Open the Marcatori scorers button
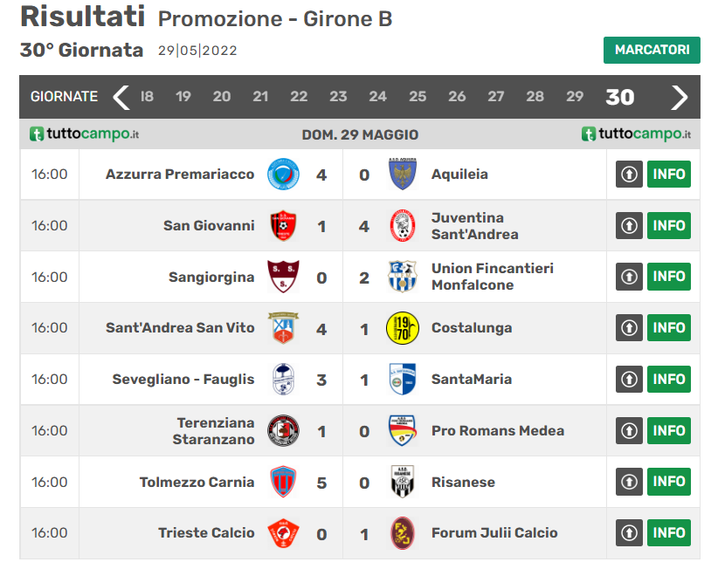This screenshot has width=711, height=562. (652, 50)
